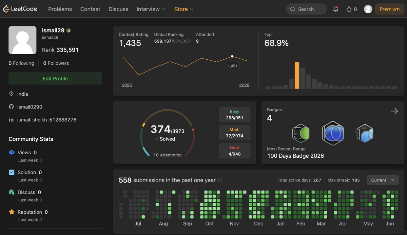The width and height of the screenshot is (407, 235).
Task: Select the Hard 4/948 difficulty box
Action: [x=235, y=151]
